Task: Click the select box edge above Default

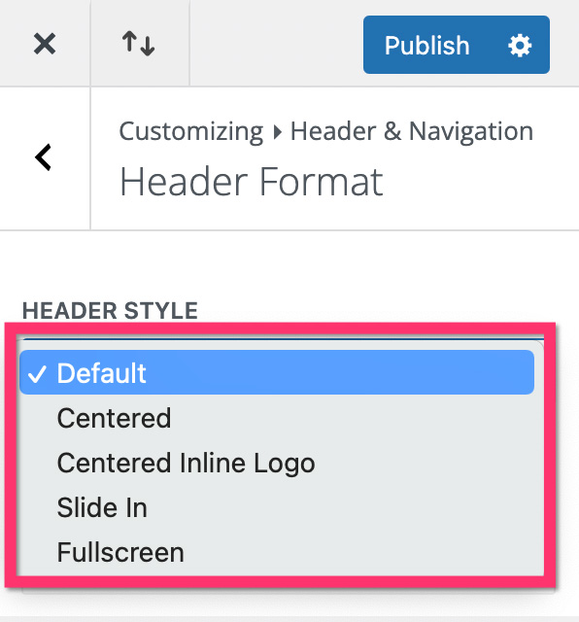Action: click(x=283, y=339)
